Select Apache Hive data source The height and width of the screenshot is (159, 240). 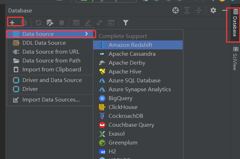click(x=138, y=72)
